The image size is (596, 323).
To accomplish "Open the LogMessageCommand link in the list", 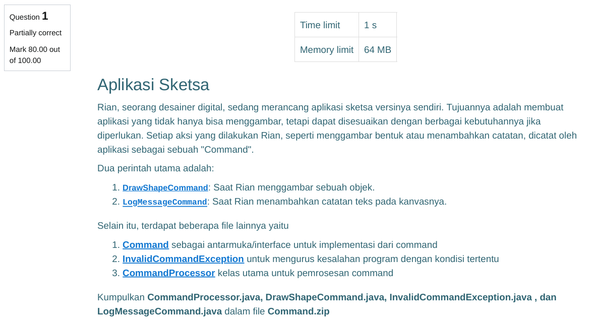I will pos(164,202).
